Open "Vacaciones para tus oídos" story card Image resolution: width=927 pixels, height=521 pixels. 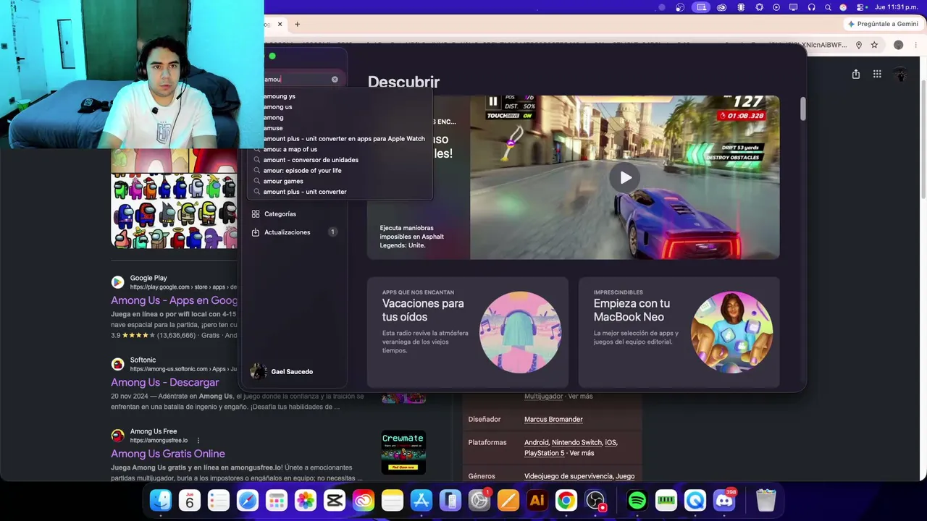tap(468, 332)
